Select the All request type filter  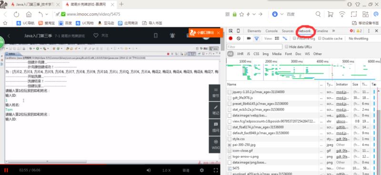click(x=230, y=54)
